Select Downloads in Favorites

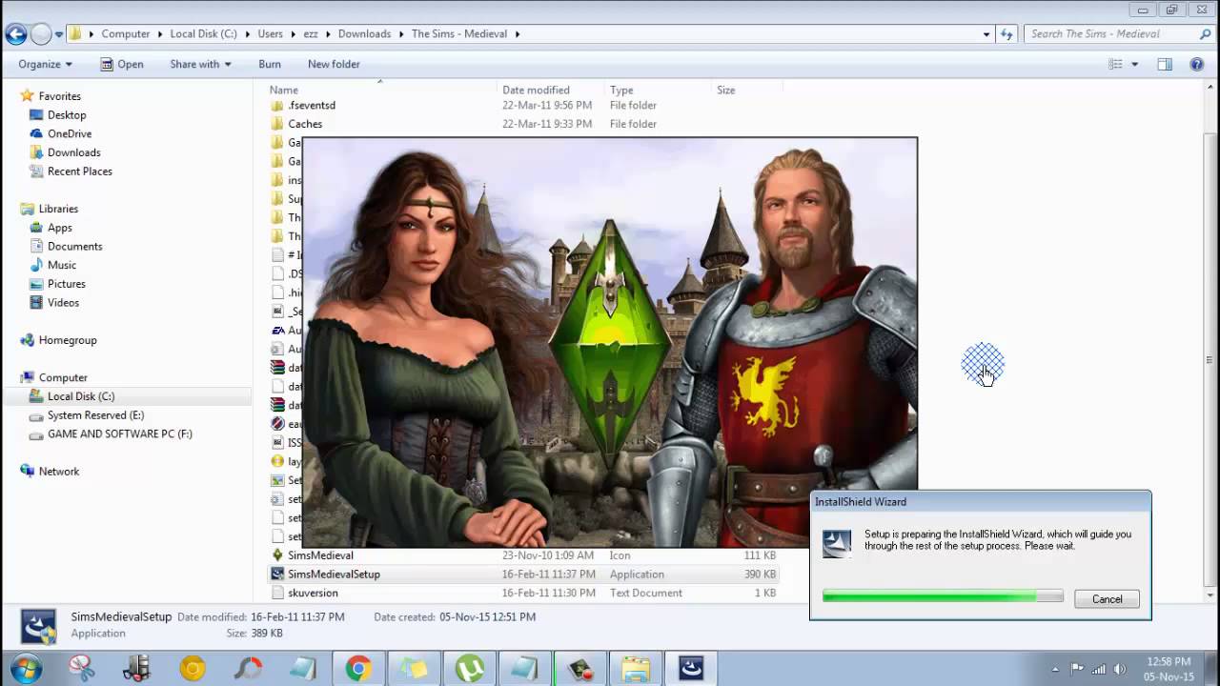pyautogui.click(x=73, y=152)
